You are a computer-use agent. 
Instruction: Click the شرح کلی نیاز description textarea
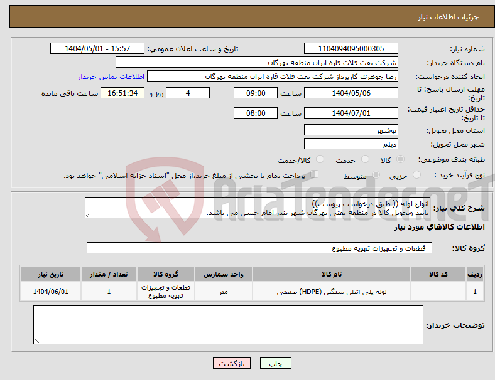(258, 208)
